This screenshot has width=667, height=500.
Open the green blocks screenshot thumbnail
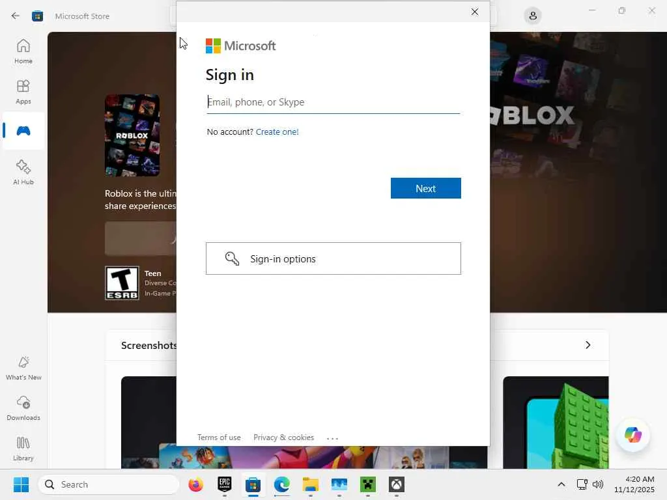pyautogui.click(x=556, y=422)
